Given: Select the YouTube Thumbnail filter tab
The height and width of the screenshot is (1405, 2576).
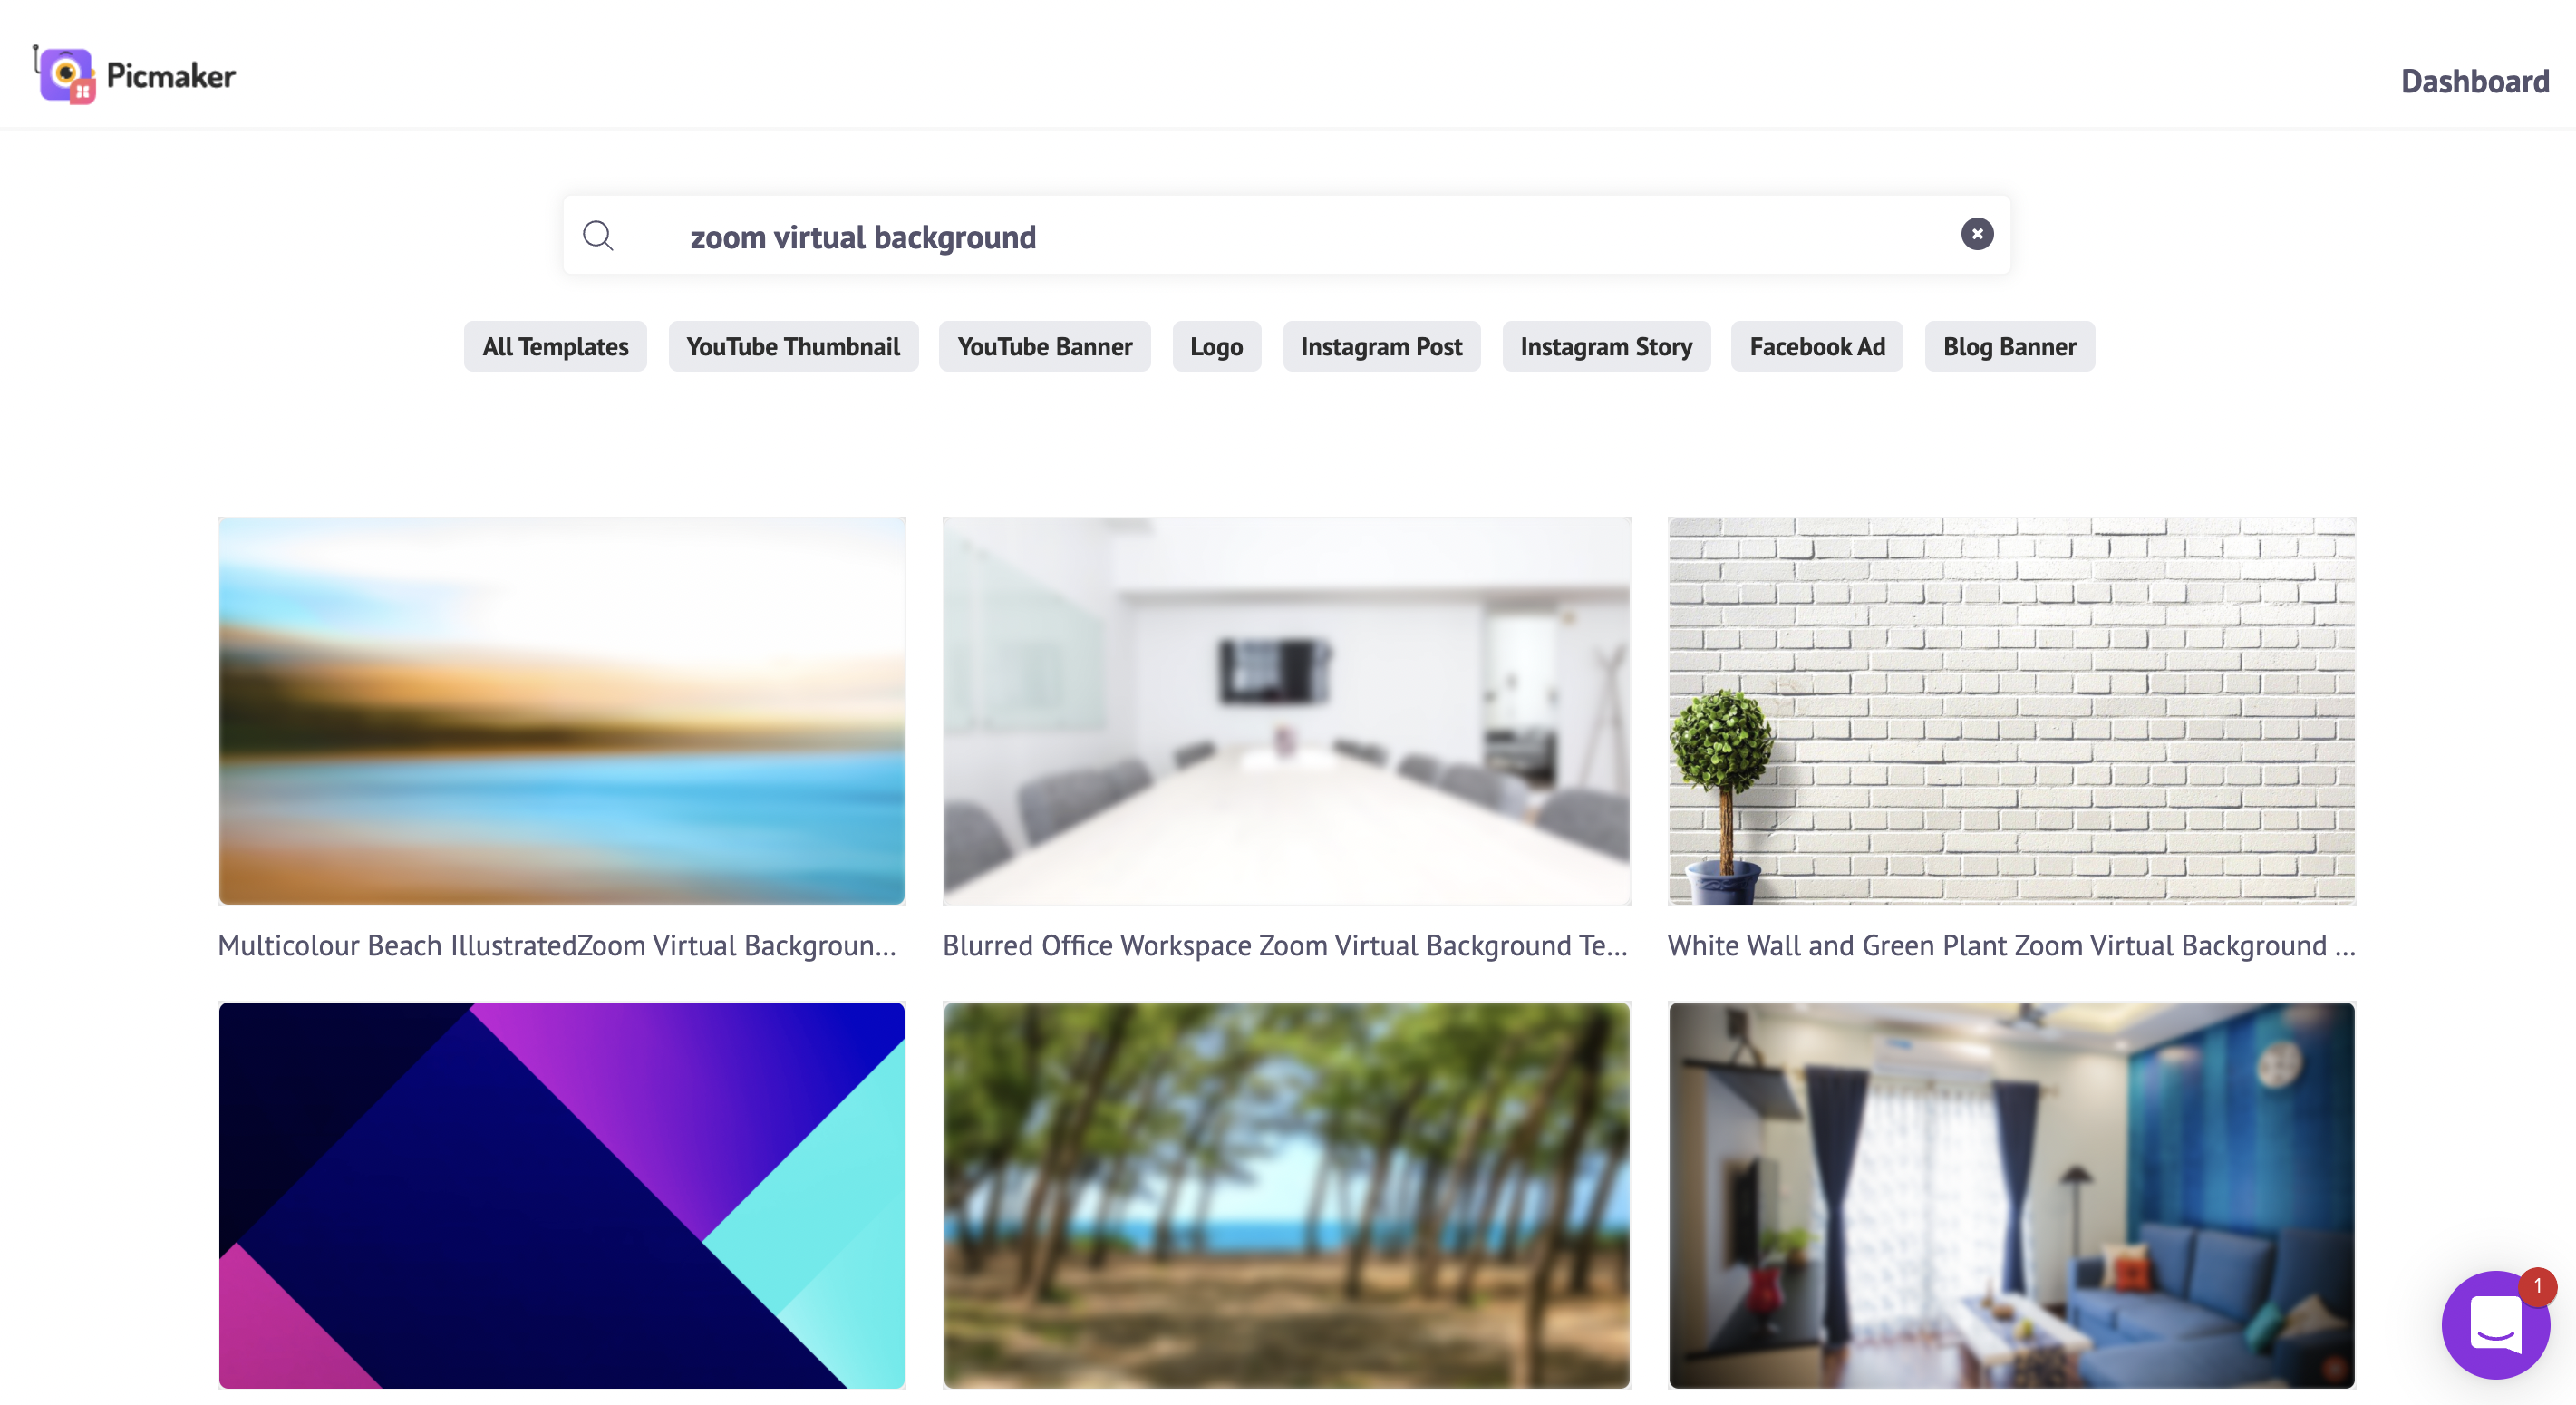Looking at the screenshot, I should (792, 344).
